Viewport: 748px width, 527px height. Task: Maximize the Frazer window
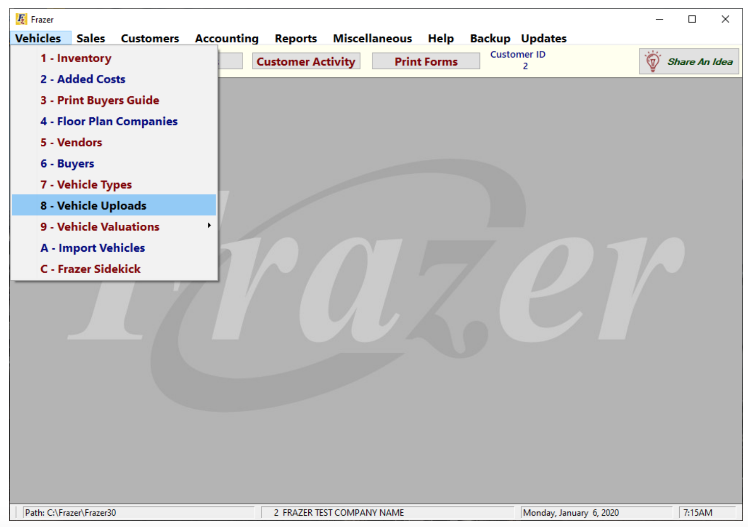(x=691, y=19)
